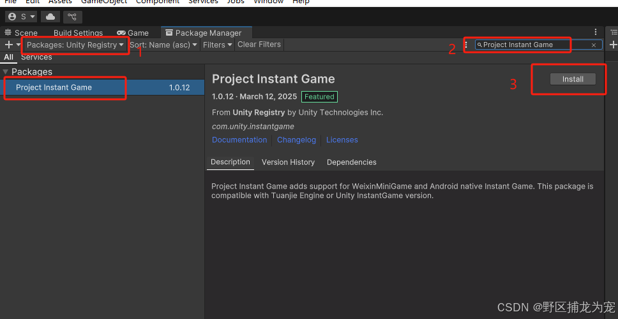Clear the search field with the x
The width and height of the screenshot is (618, 319).
click(594, 45)
